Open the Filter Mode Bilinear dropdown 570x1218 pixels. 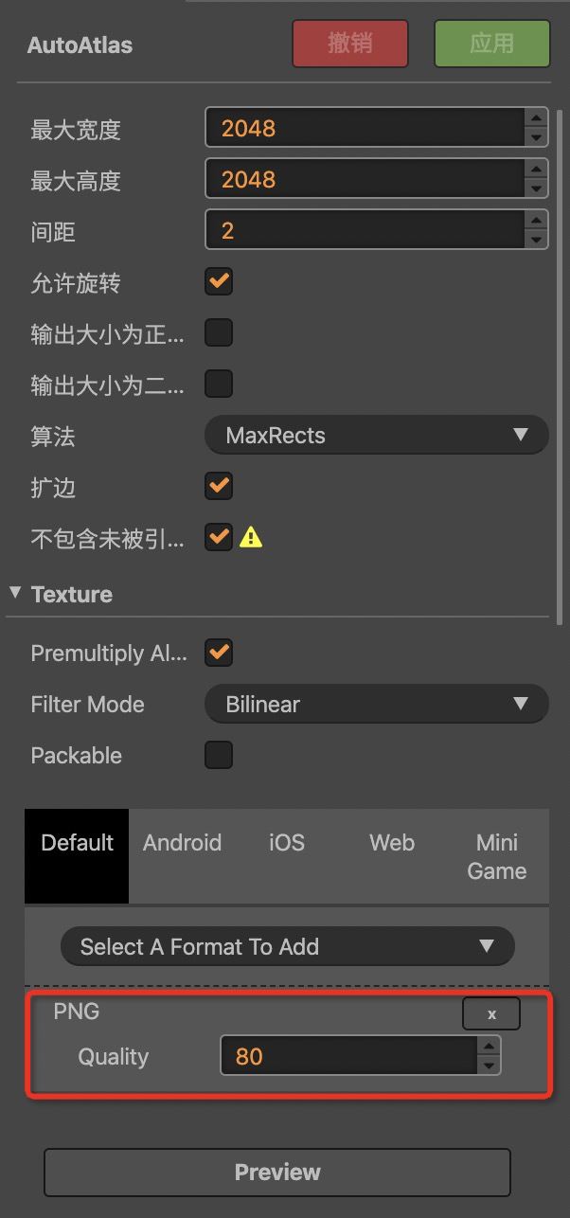coord(376,704)
